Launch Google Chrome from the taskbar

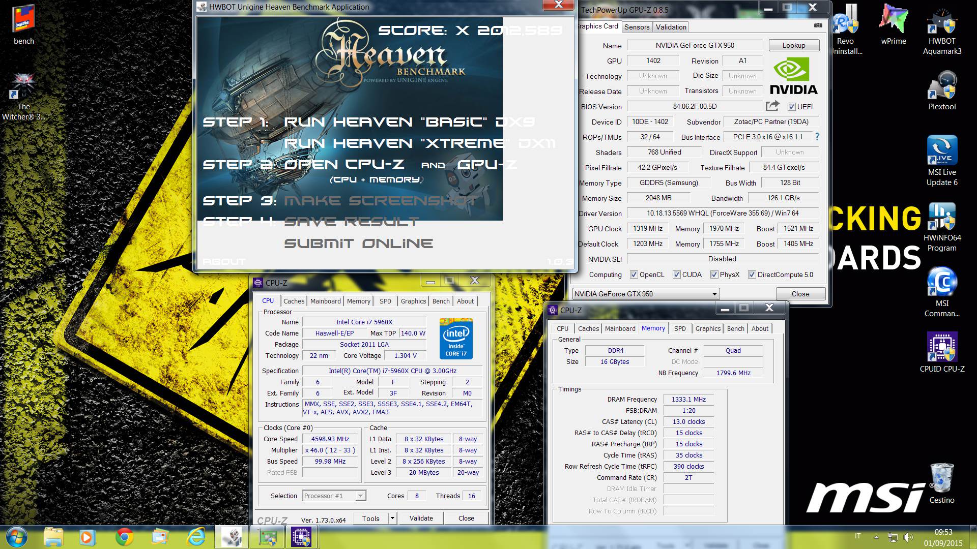(x=124, y=537)
